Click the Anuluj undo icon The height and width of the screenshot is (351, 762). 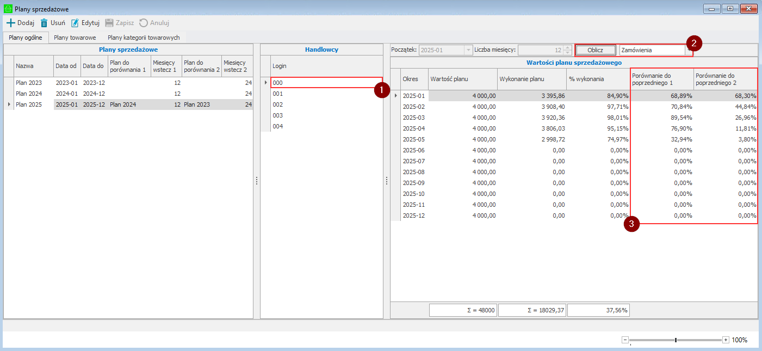click(144, 23)
